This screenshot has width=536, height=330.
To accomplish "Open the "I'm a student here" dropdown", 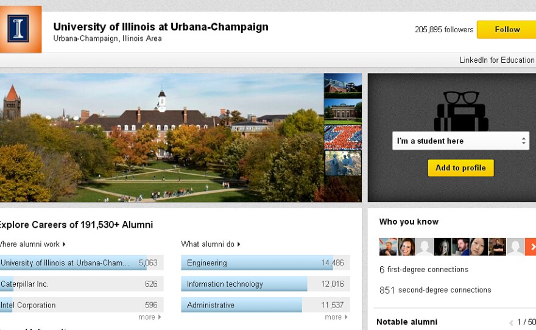I will pos(460,141).
